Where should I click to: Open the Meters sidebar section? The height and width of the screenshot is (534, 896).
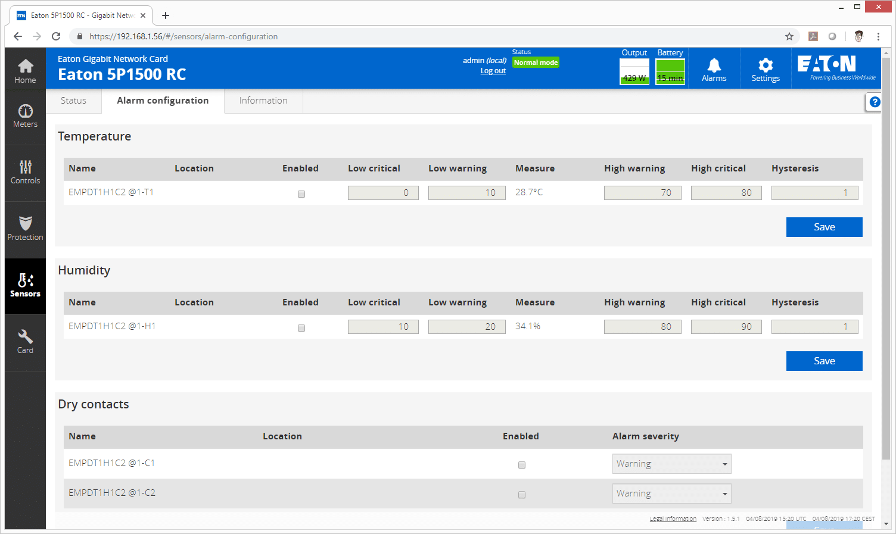[25, 117]
